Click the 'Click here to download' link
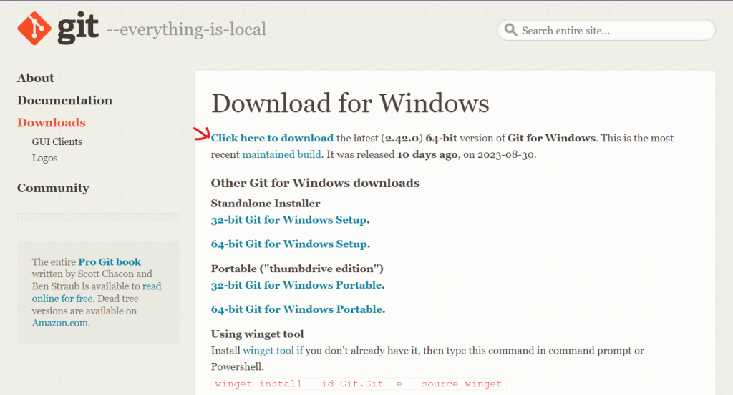 coord(272,138)
